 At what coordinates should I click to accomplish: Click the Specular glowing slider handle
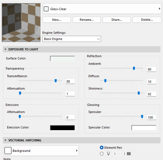click(x=142, y=117)
